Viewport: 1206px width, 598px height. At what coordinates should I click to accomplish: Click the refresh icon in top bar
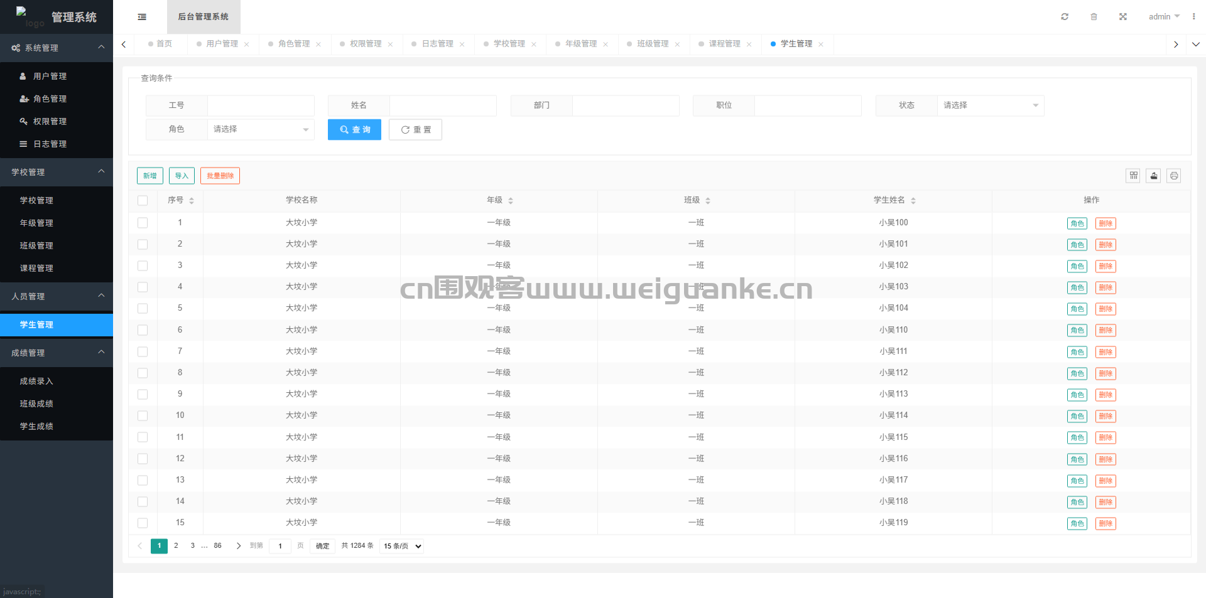(1065, 17)
